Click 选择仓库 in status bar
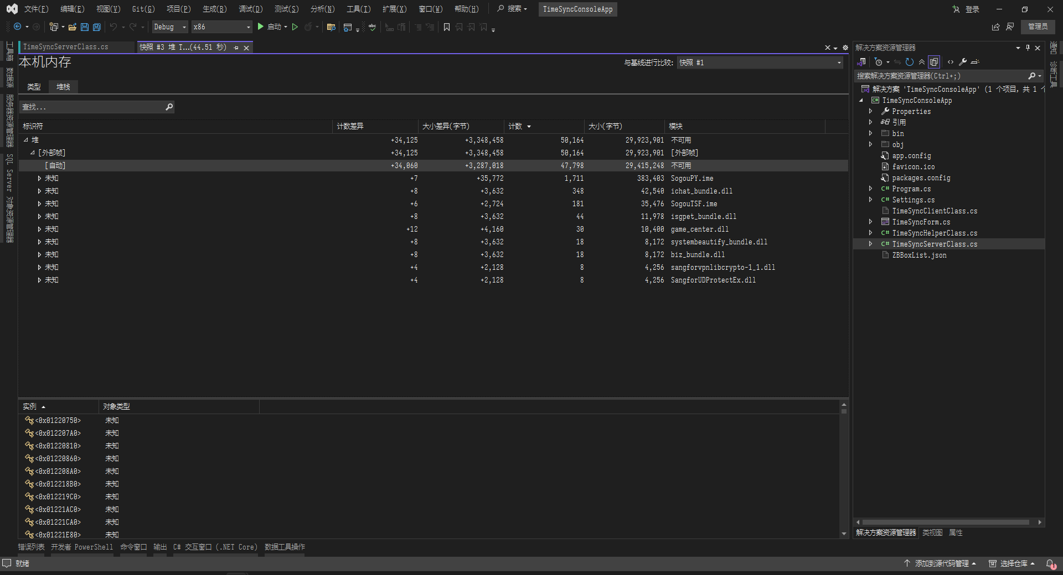The image size is (1063, 575). click(1012, 563)
